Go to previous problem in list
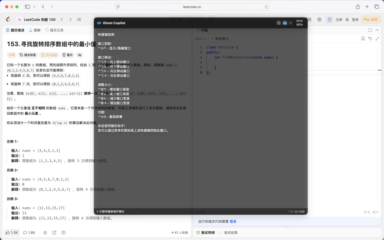The height and width of the screenshot is (240, 384). click(x=62, y=19)
